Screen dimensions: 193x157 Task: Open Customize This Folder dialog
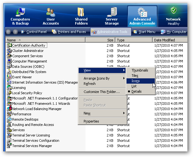tap(102, 92)
